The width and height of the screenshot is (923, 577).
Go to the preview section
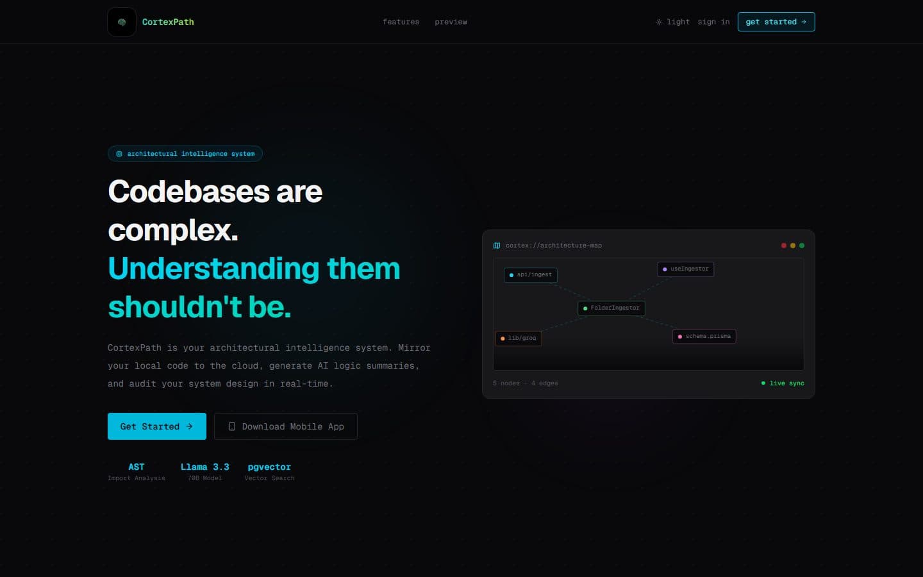point(451,22)
